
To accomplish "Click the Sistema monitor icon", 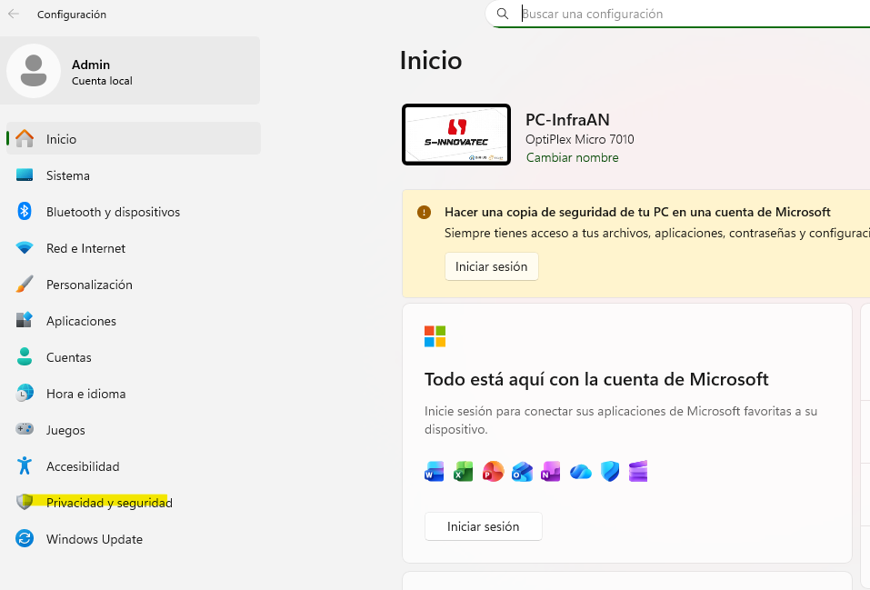I will [x=25, y=175].
